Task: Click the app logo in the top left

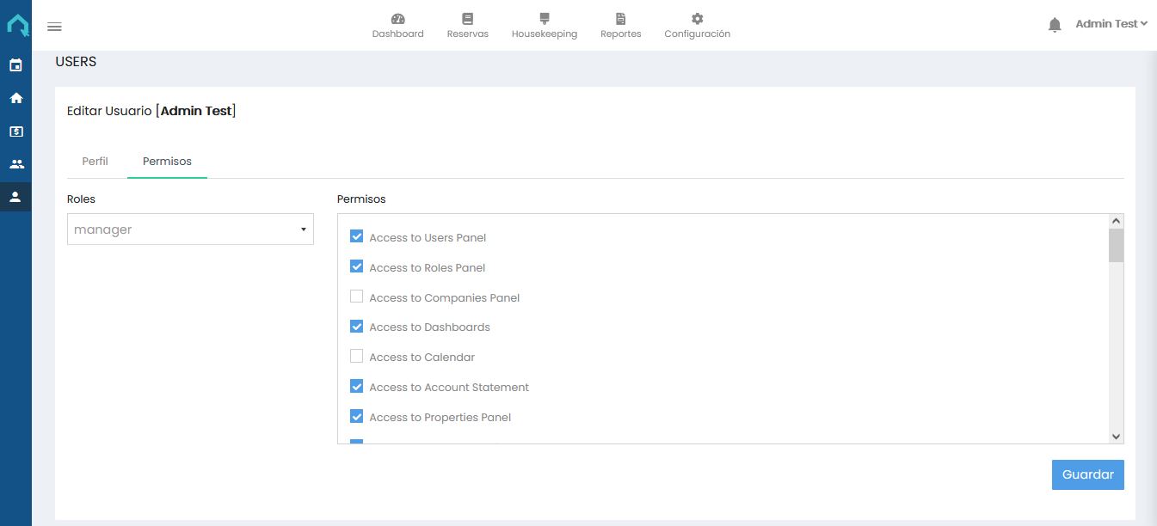Action: pyautogui.click(x=15, y=24)
